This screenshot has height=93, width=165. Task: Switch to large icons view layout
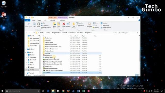pos(139,75)
